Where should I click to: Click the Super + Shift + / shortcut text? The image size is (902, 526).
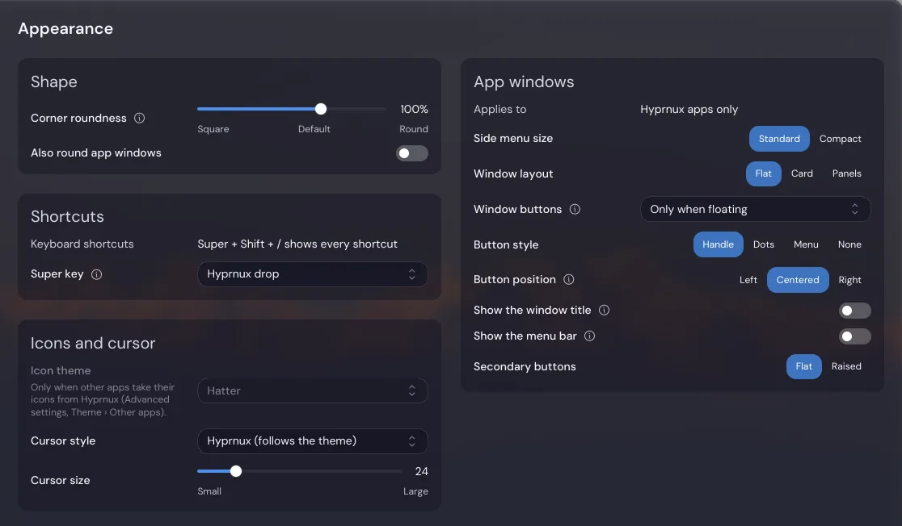tap(297, 244)
